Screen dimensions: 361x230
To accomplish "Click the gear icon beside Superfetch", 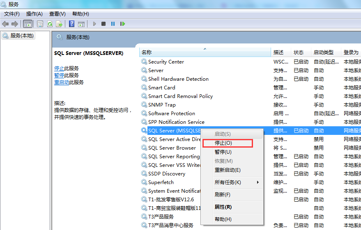I will [144, 182].
